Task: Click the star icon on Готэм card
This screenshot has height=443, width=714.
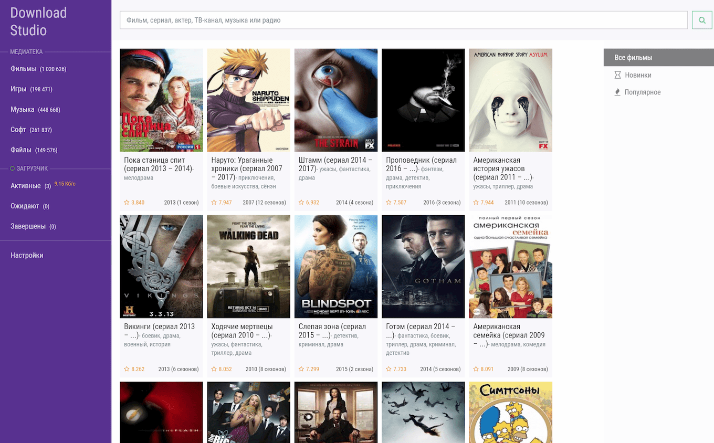Action: pyautogui.click(x=388, y=369)
